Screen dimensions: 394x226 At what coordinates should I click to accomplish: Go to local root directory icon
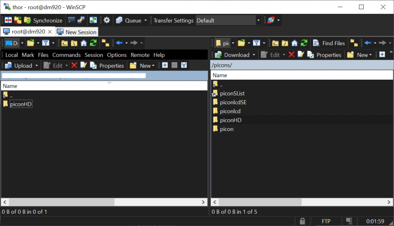coord(74,43)
